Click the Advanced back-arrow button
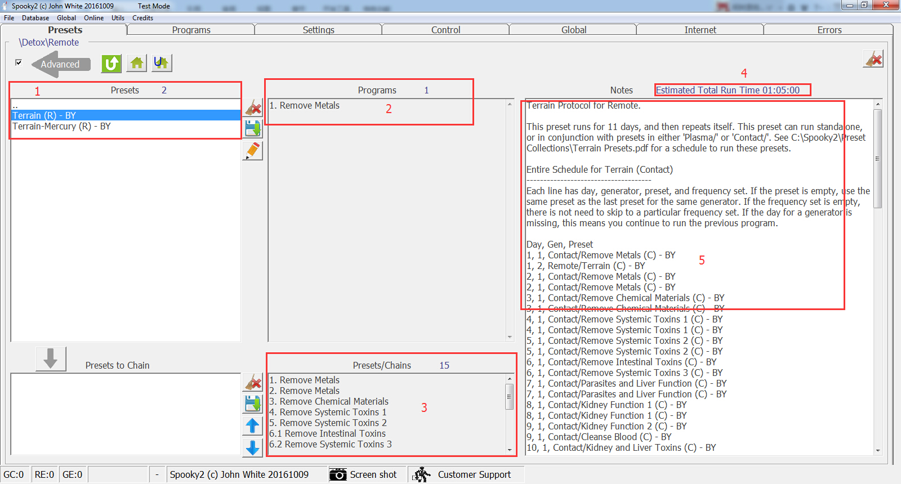This screenshot has height=484, width=901. pos(61,64)
